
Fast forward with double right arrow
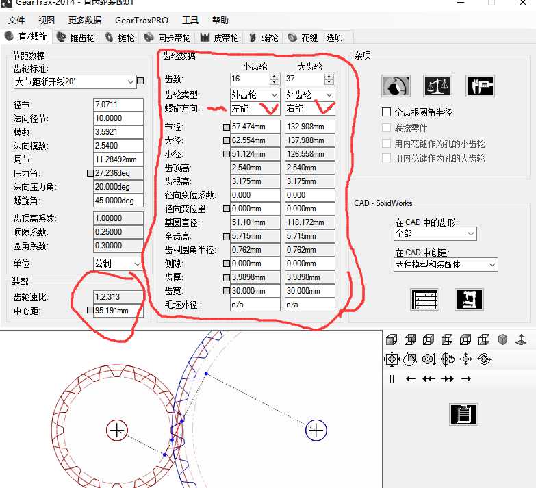pyautogui.click(x=447, y=378)
